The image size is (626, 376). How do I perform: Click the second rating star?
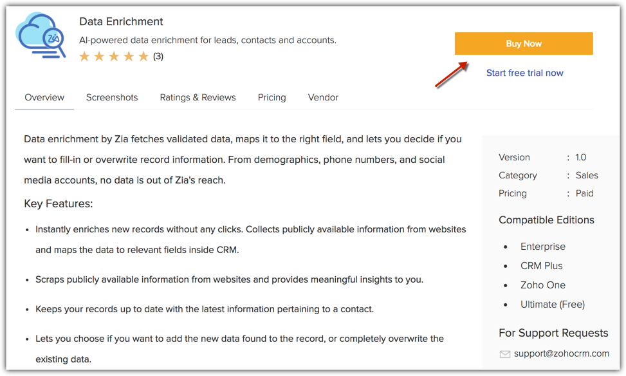pos(99,57)
